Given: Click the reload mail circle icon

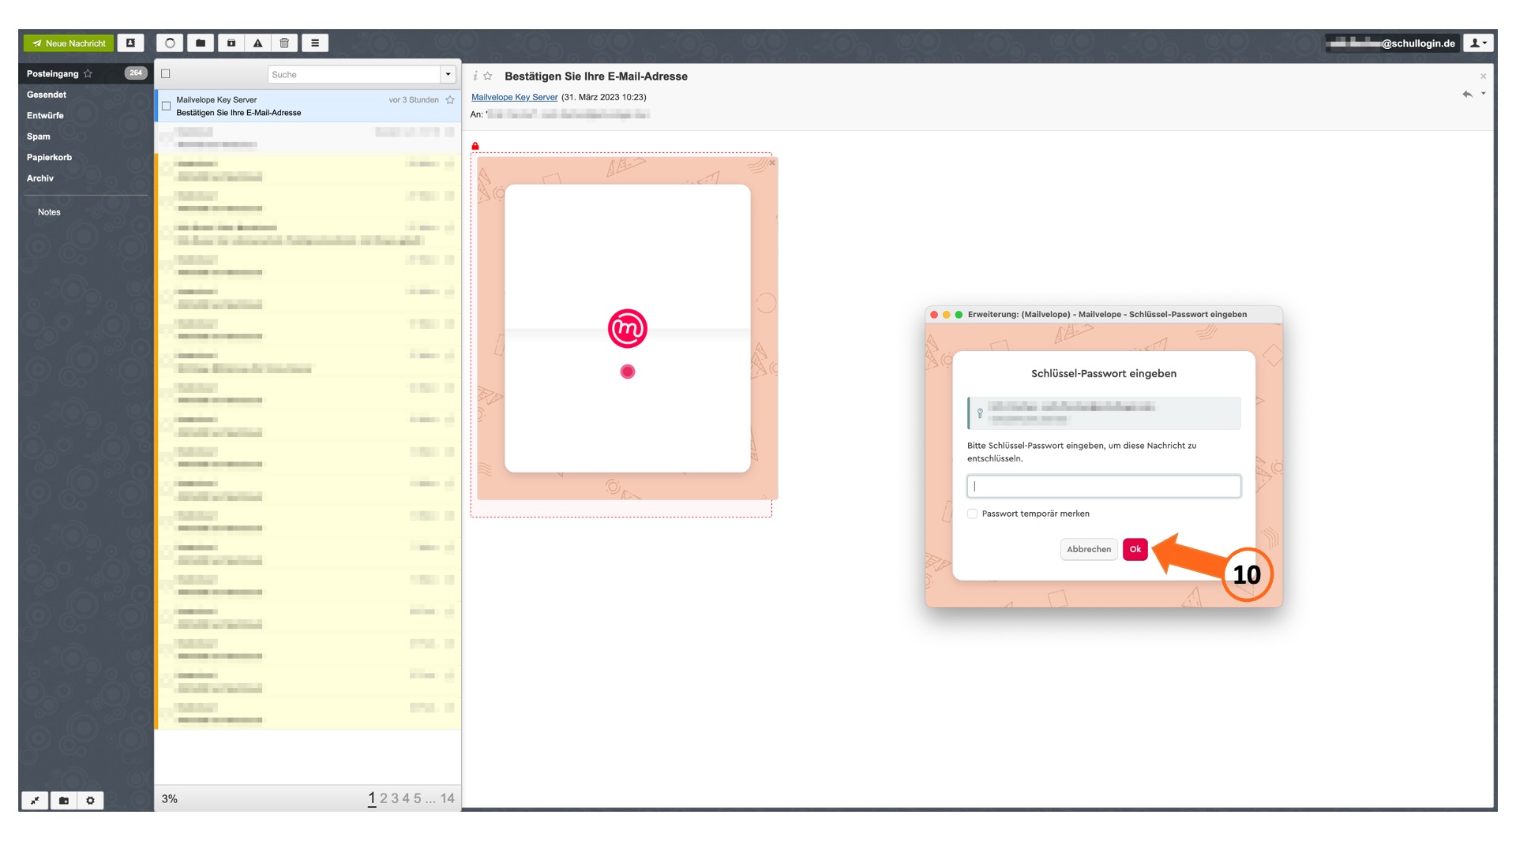Looking at the screenshot, I should coord(170,43).
